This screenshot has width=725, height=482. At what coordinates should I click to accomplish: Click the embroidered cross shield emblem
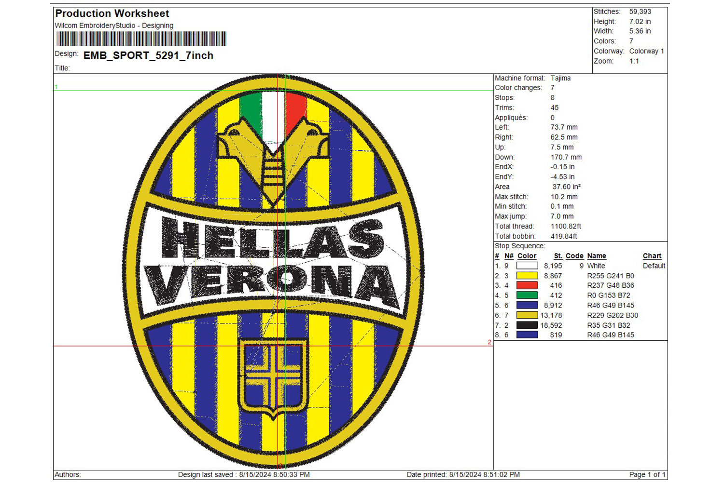click(x=273, y=379)
